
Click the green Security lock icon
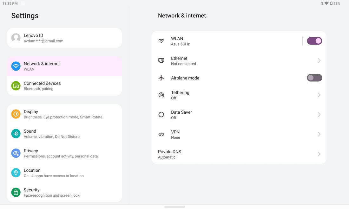click(x=16, y=192)
